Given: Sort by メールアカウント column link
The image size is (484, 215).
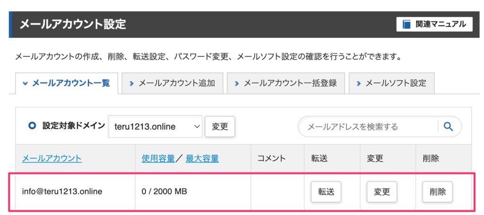Looking at the screenshot, I should (x=52, y=158).
